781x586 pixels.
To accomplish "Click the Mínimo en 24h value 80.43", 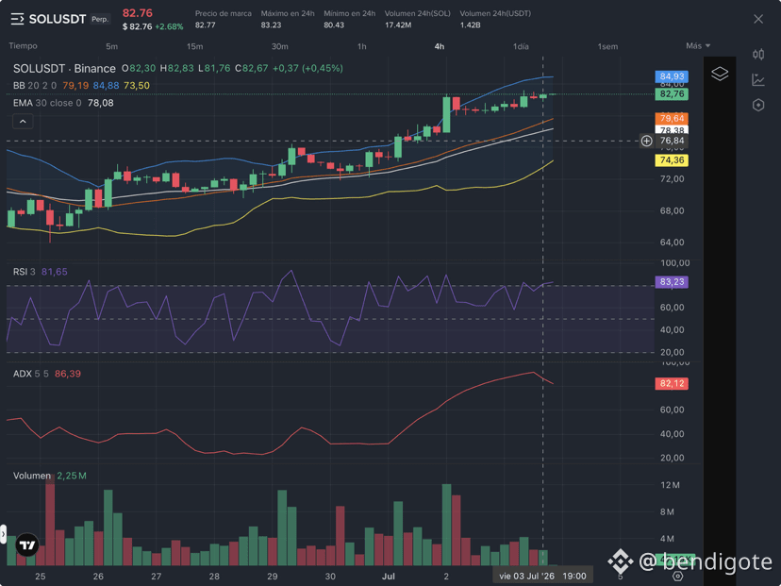I will [x=334, y=25].
